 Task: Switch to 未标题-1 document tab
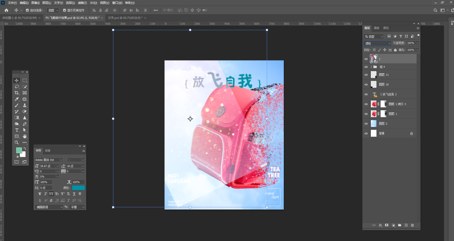[20, 18]
